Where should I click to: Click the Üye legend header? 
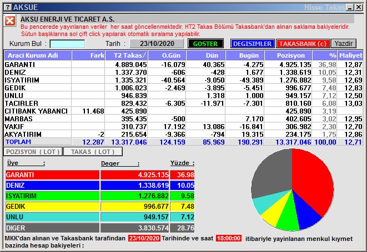click(26, 163)
